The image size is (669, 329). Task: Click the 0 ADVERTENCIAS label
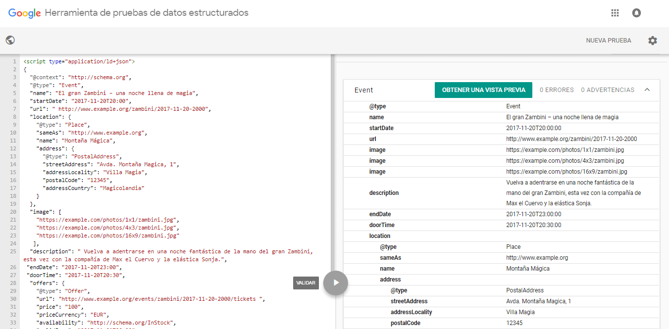click(x=608, y=90)
